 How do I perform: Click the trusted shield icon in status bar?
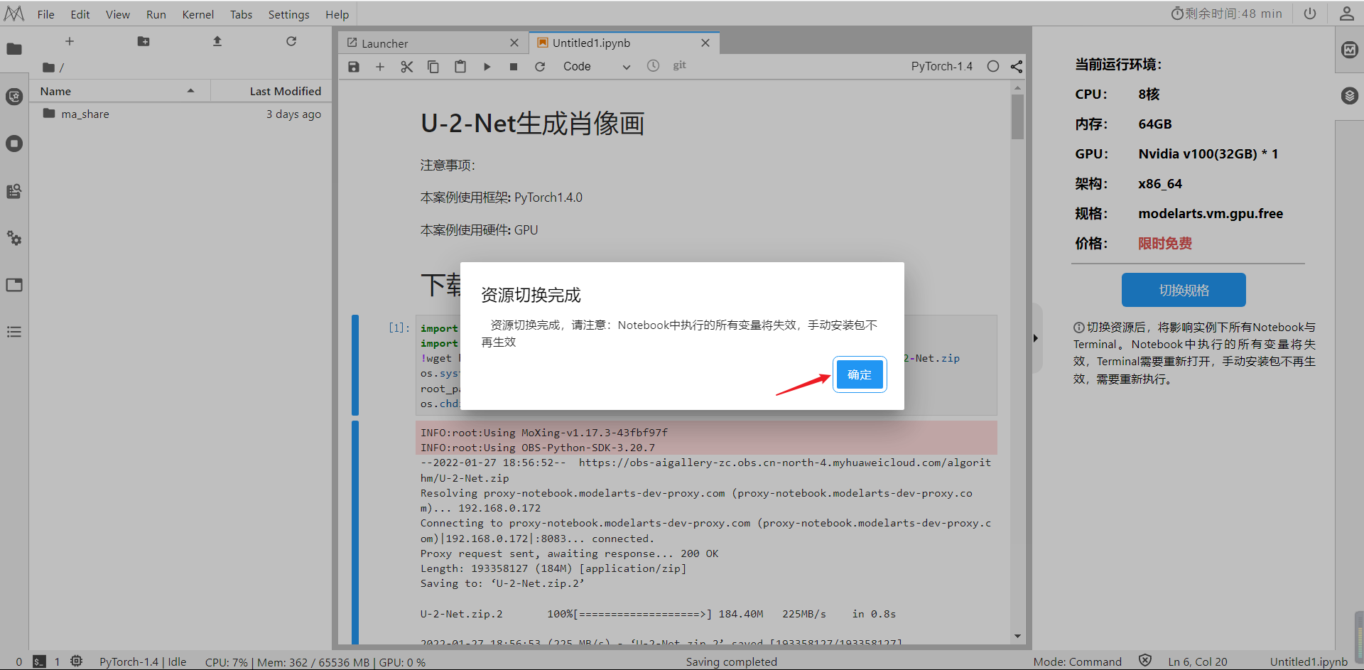coord(1145,661)
